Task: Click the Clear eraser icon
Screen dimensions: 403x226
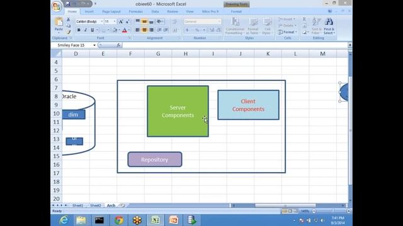Action: click(x=305, y=32)
